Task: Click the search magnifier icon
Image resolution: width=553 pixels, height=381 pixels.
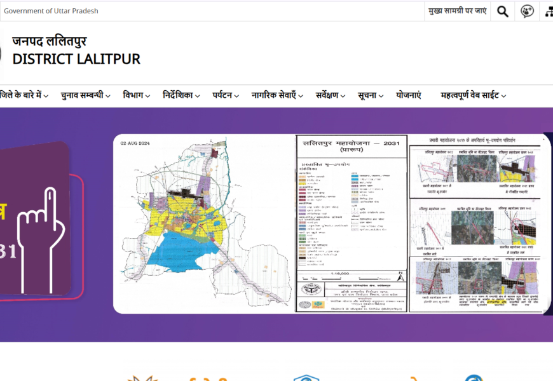Action: (x=503, y=11)
